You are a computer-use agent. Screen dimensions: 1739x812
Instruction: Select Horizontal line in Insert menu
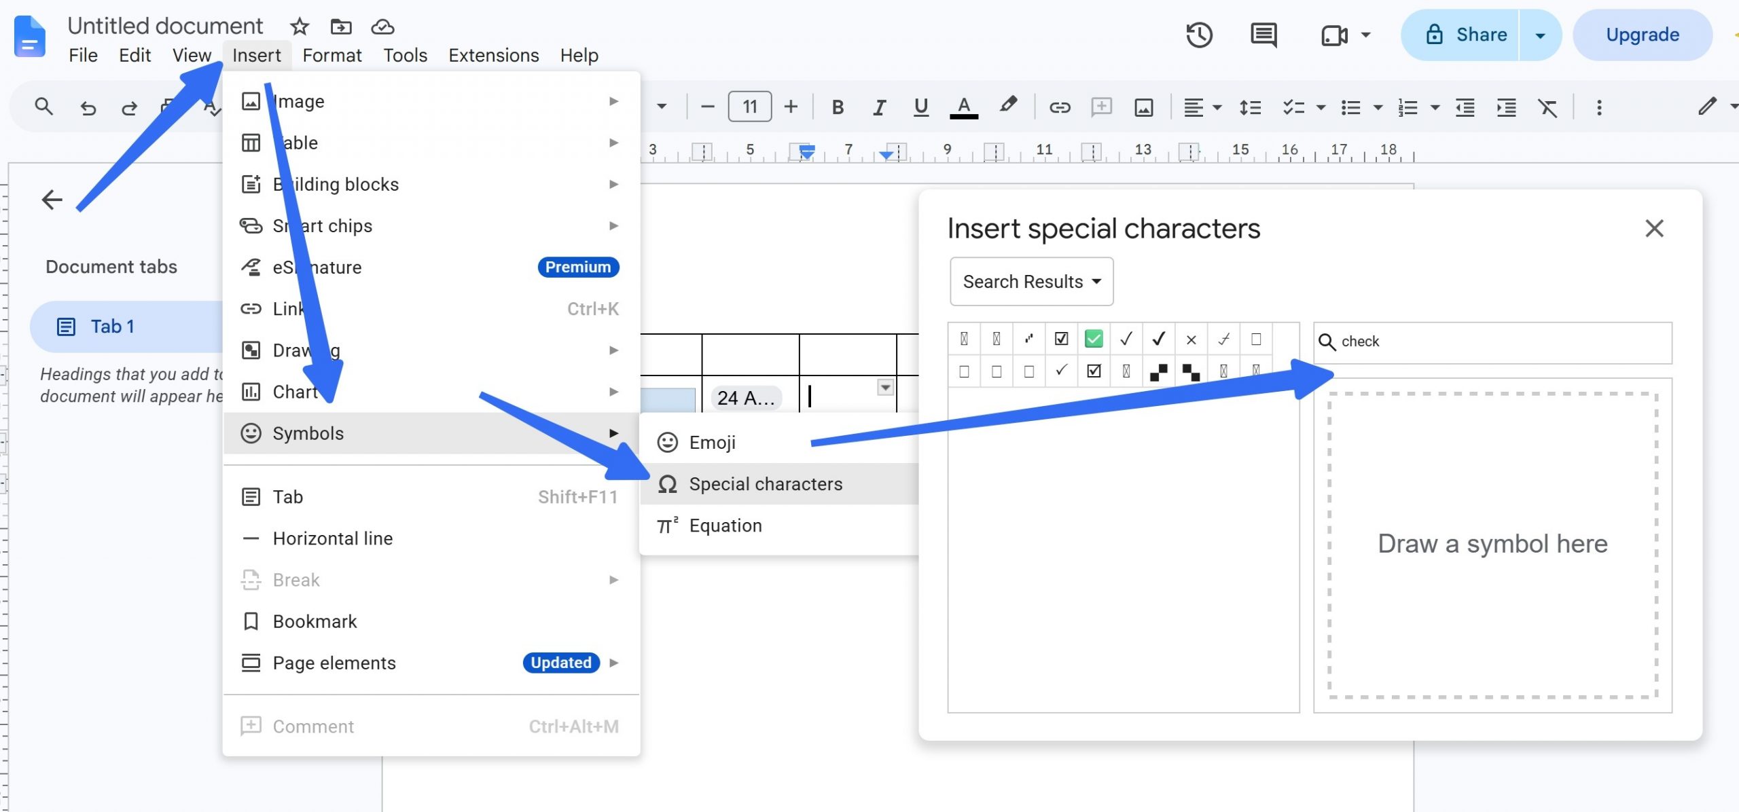click(431, 538)
